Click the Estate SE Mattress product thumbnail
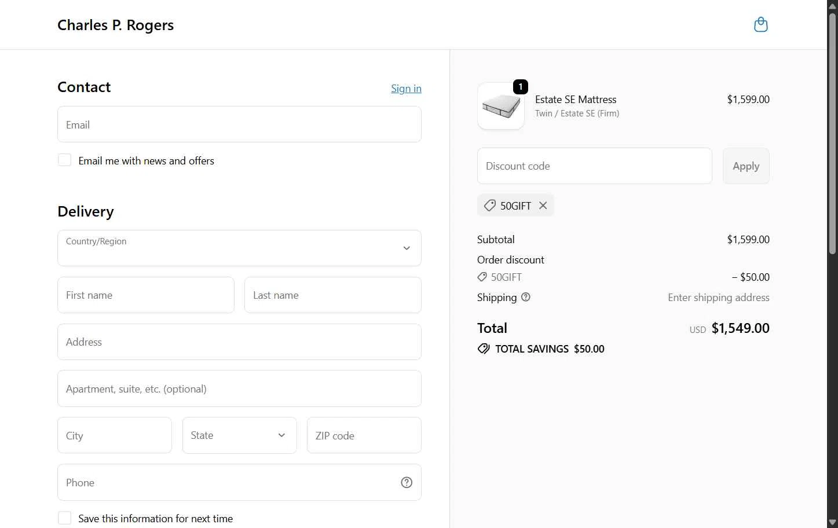Screen dimensions: 838x528 [501, 106]
